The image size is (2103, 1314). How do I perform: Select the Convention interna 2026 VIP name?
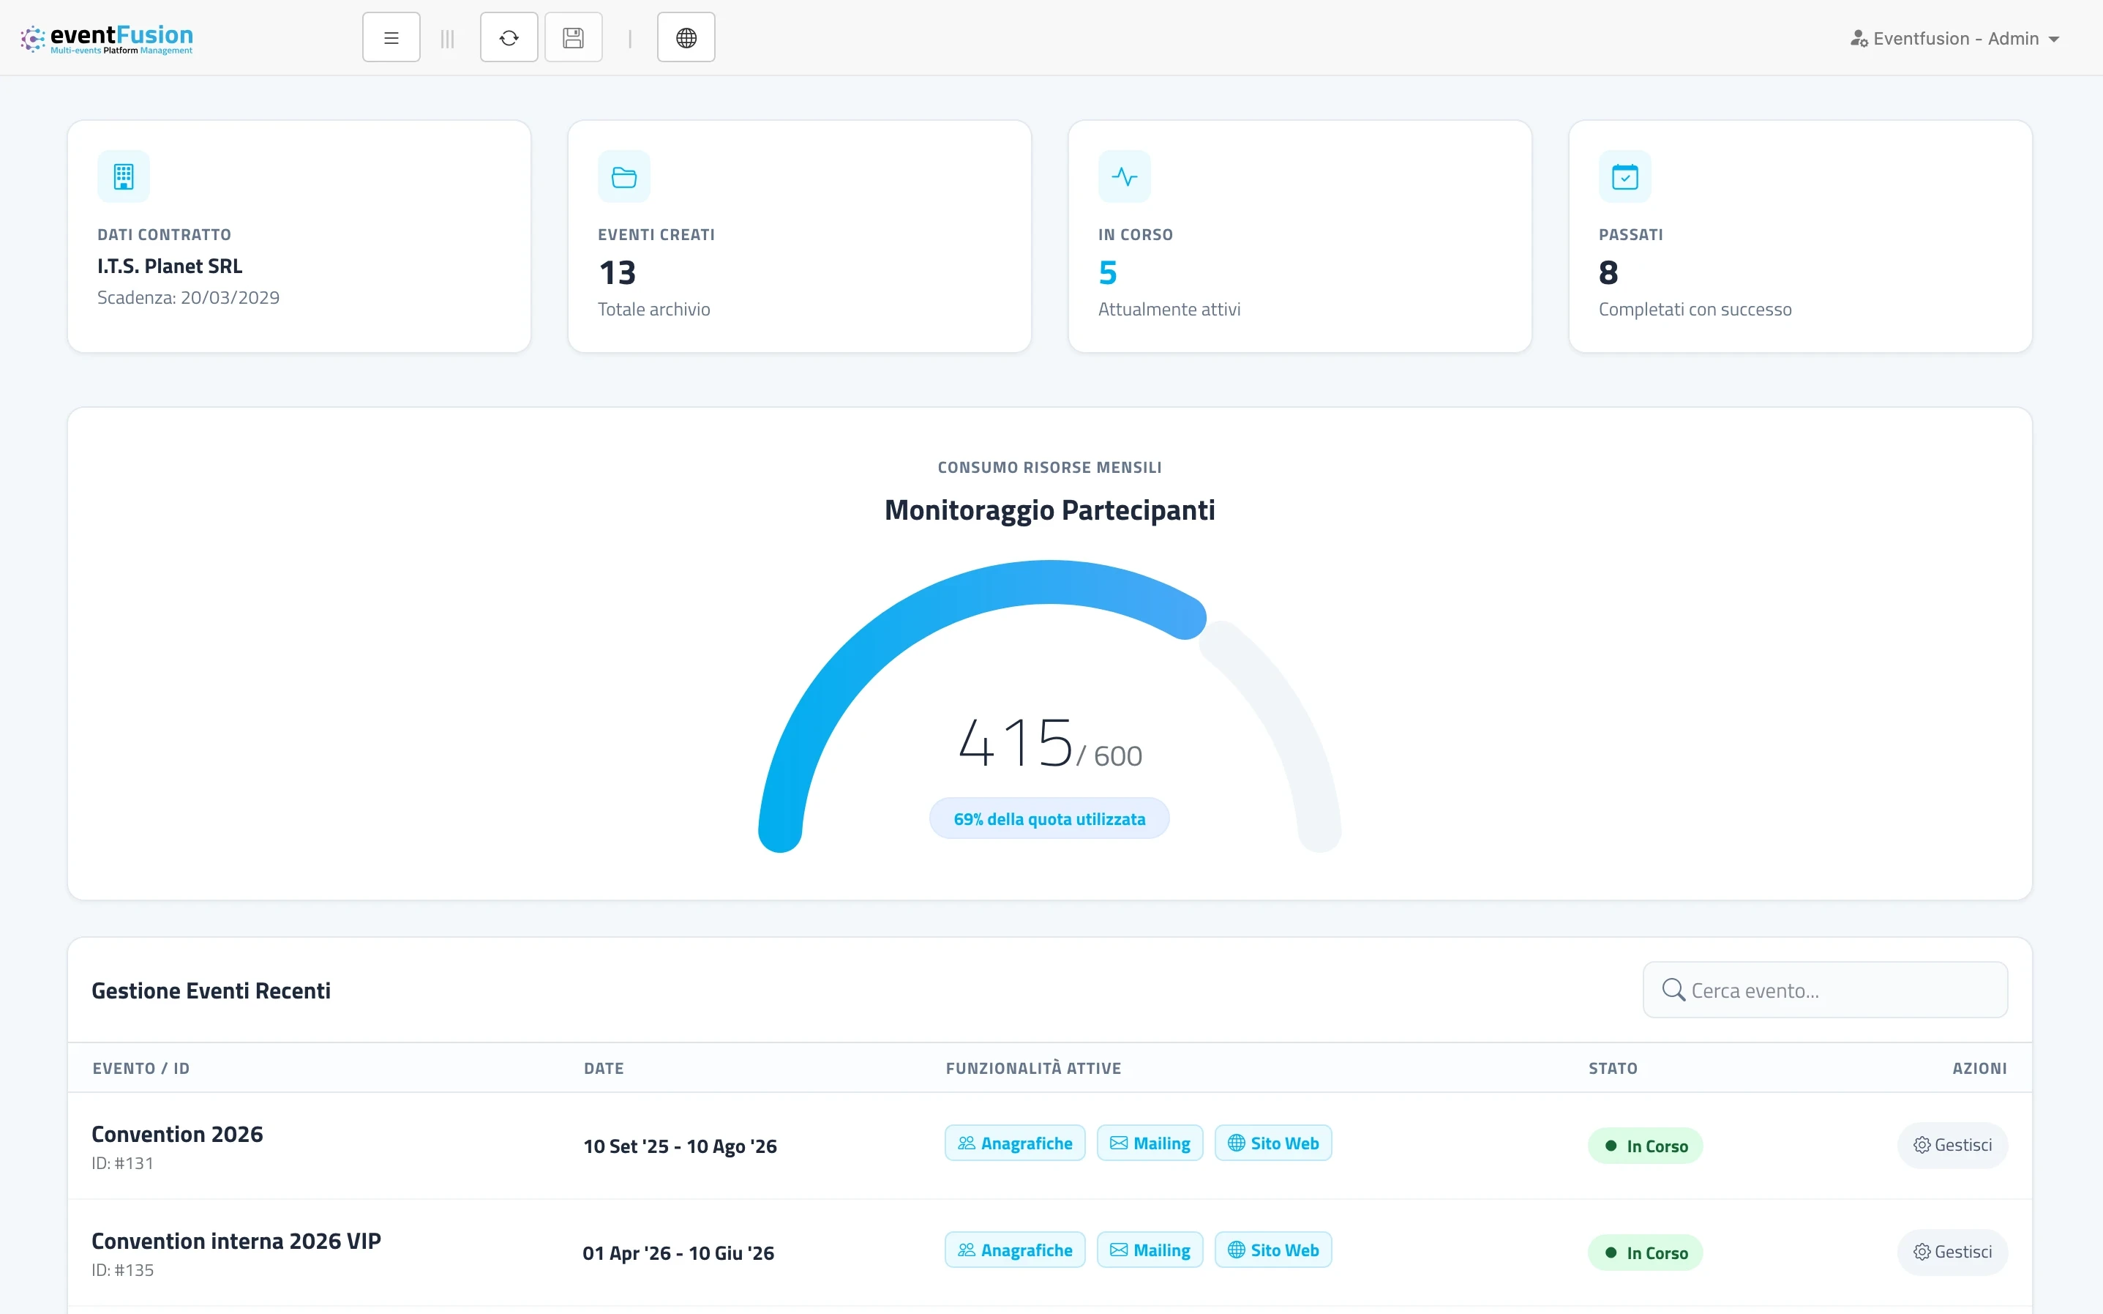click(x=236, y=1241)
